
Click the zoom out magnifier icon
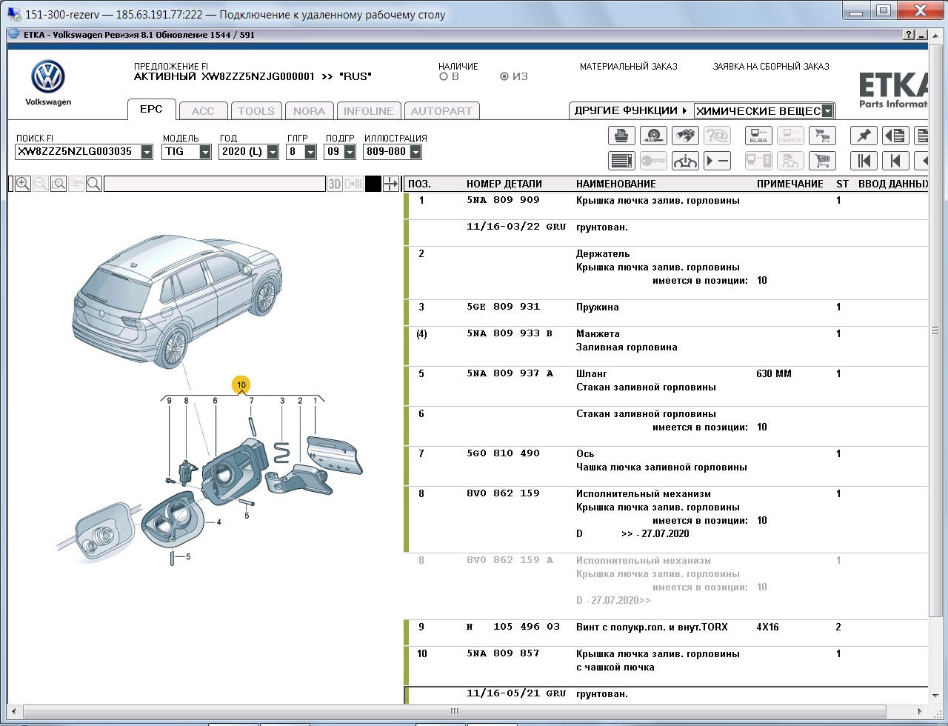pos(41,184)
